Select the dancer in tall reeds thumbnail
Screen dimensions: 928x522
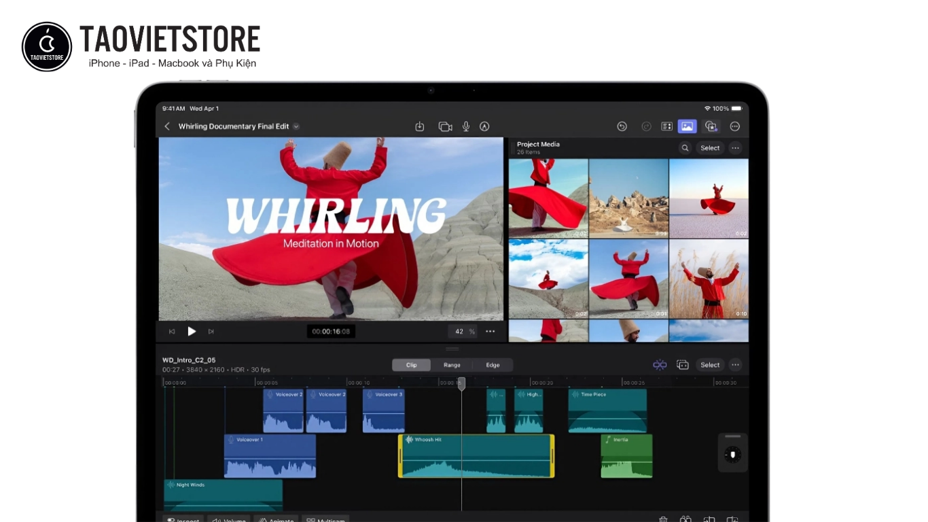pyautogui.click(x=709, y=279)
